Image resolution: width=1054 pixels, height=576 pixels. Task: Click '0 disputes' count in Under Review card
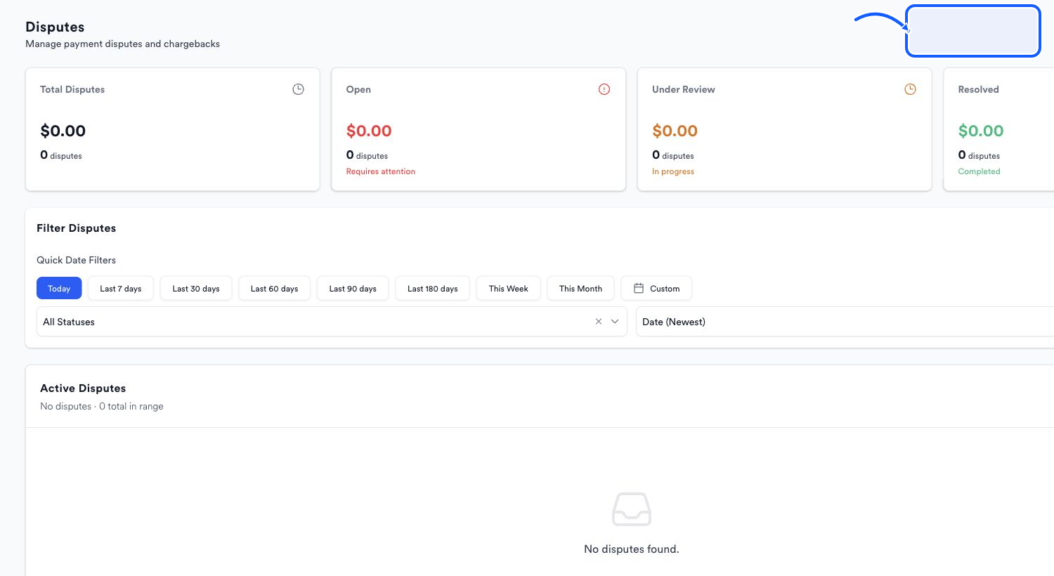[x=672, y=155]
